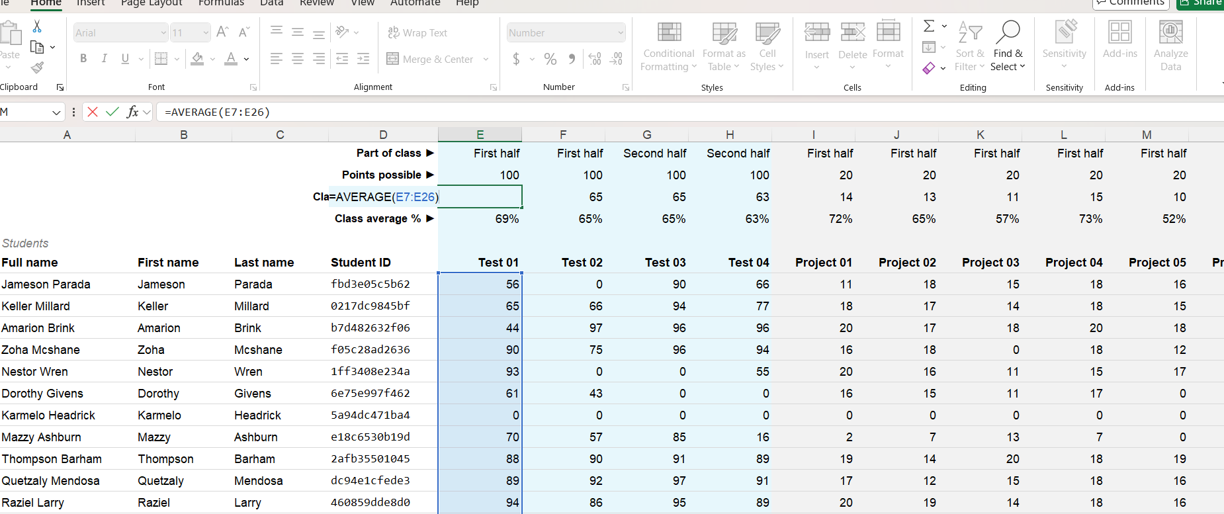This screenshot has height=514, width=1224.
Task: Open the Help tab
Action: coord(467,3)
